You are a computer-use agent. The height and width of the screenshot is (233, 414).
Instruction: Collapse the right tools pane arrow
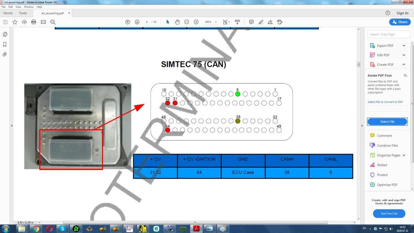(362, 126)
